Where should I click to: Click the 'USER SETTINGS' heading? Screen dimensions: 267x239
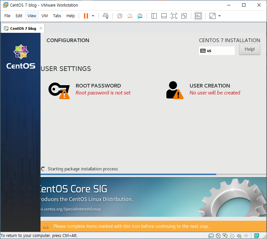[66, 69]
